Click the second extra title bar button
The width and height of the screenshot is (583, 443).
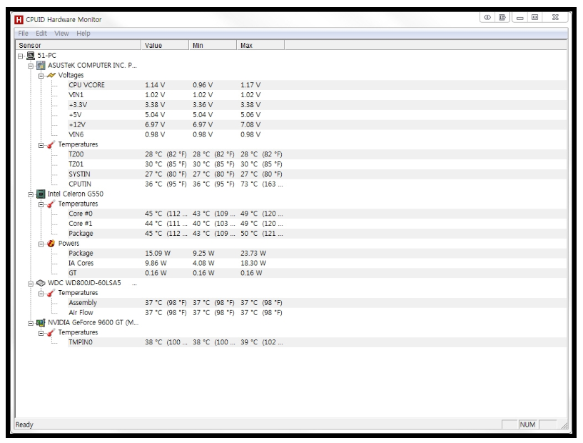[502, 17]
